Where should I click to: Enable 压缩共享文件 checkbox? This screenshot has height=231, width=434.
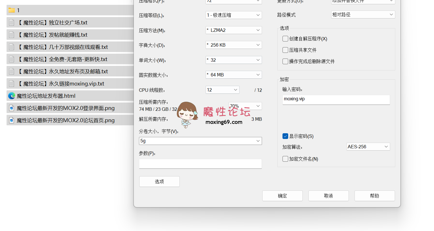coord(285,50)
